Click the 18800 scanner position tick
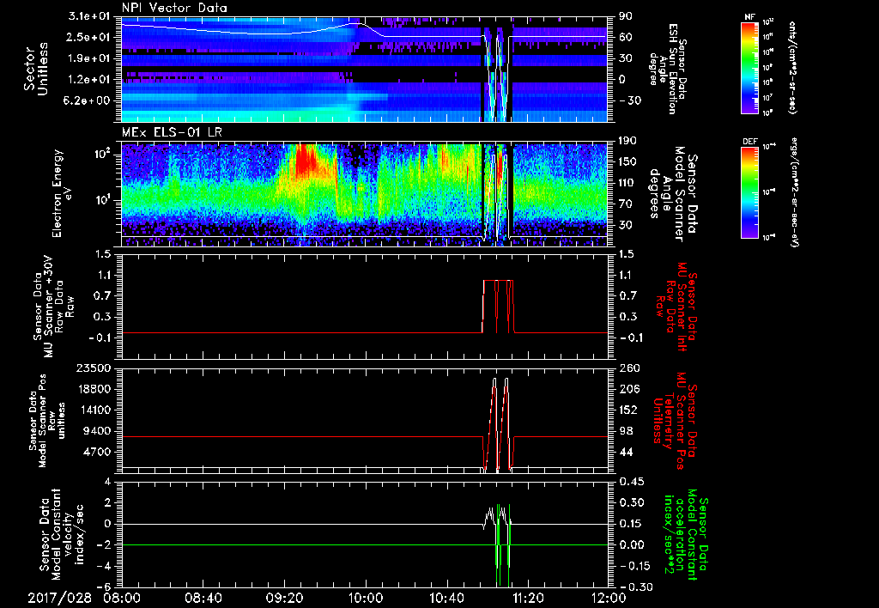 (93, 389)
